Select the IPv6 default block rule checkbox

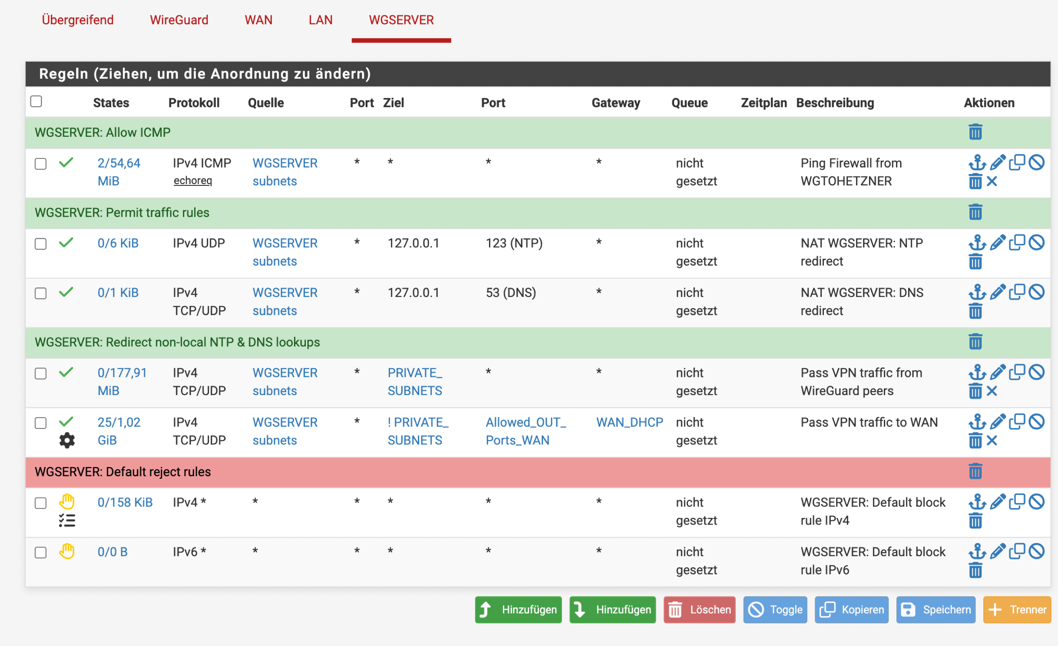(40, 553)
